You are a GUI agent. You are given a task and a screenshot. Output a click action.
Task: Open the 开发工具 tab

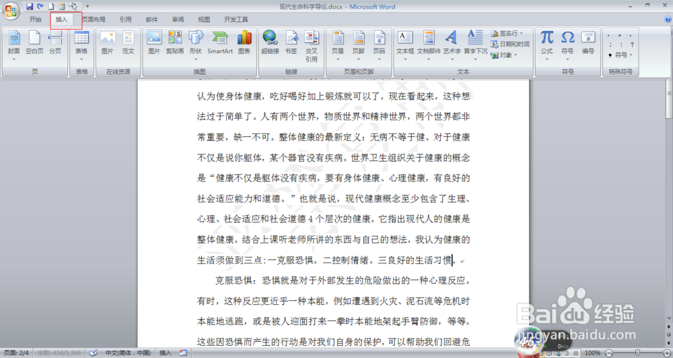236,19
